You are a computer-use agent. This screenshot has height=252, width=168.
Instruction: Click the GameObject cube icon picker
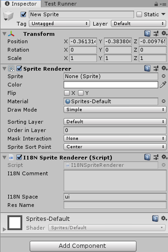click(x=8, y=16)
